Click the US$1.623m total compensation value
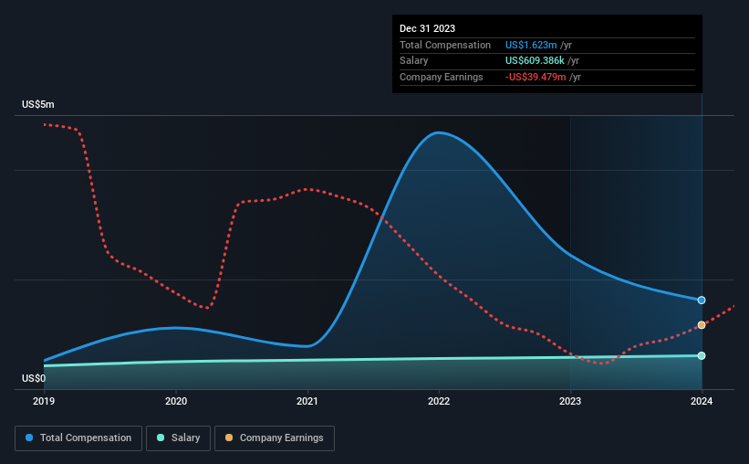The height and width of the screenshot is (464, 749). click(531, 45)
